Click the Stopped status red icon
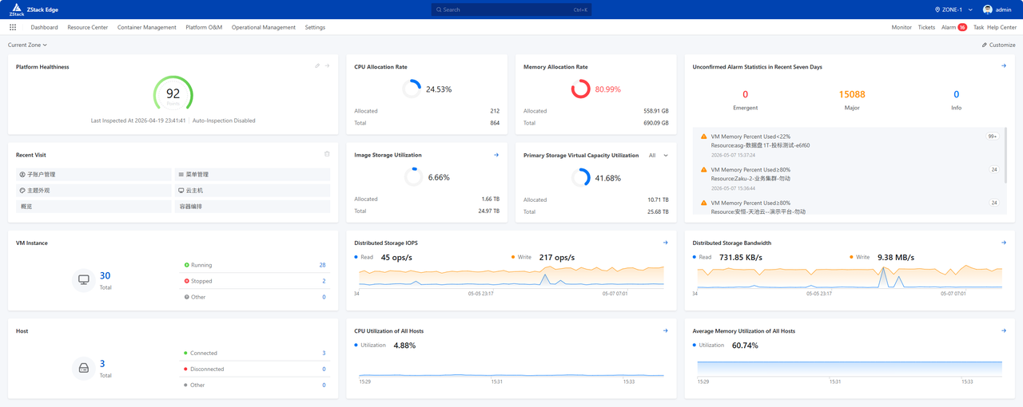This screenshot has height=407, width=1023. coord(187,281)
